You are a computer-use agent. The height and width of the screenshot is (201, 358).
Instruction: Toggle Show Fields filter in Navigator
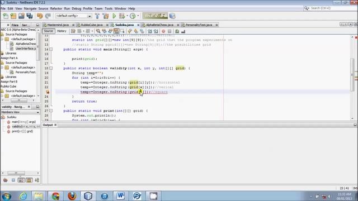(13, 180)
